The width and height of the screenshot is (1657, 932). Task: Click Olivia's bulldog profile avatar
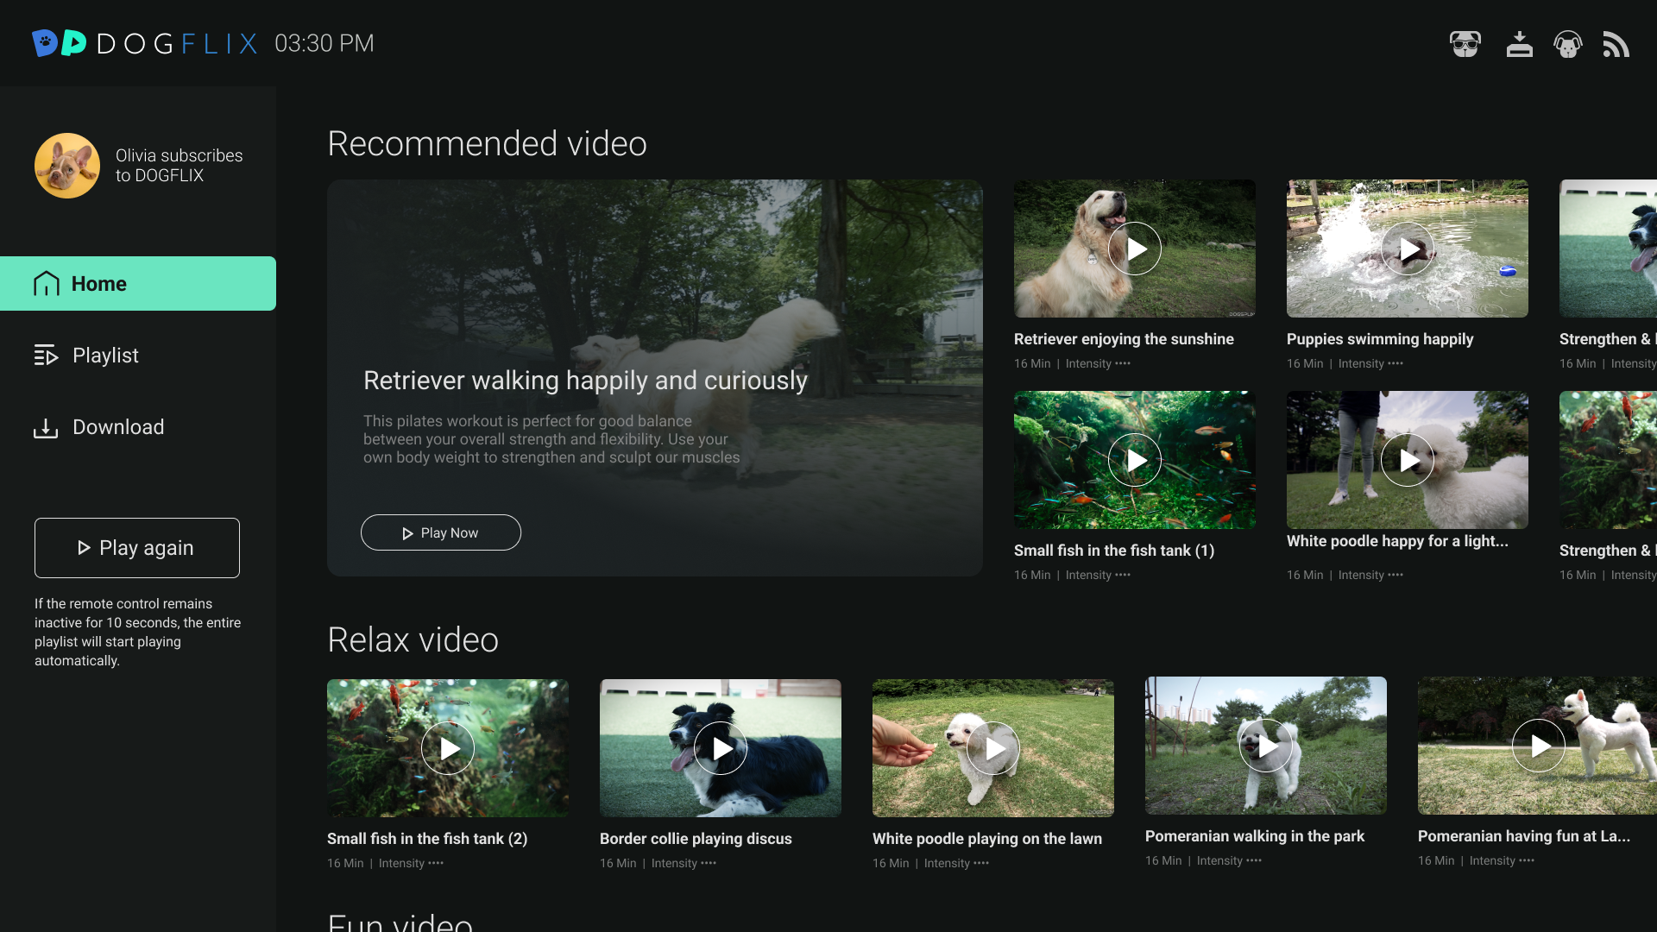click(67, 166)
